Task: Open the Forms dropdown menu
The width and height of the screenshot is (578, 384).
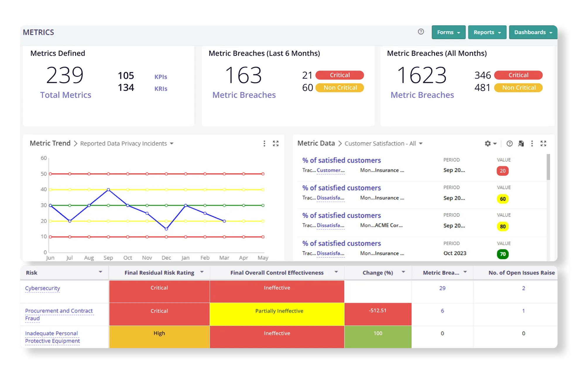Action: click(x=448, y=32)
